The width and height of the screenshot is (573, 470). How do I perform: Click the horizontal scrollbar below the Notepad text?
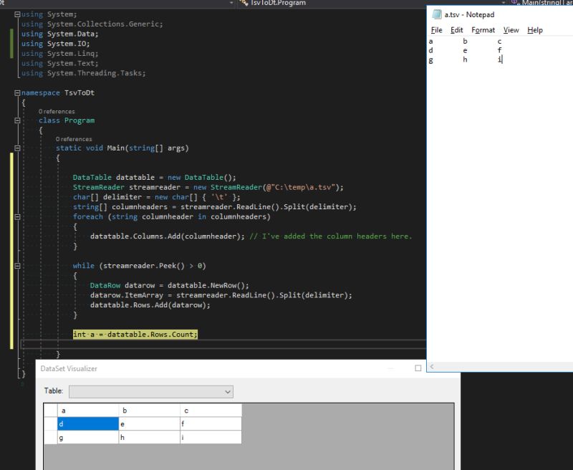pos(501,367)
